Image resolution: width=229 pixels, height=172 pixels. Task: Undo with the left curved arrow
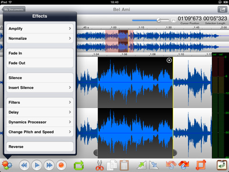(x=171, y=165)
